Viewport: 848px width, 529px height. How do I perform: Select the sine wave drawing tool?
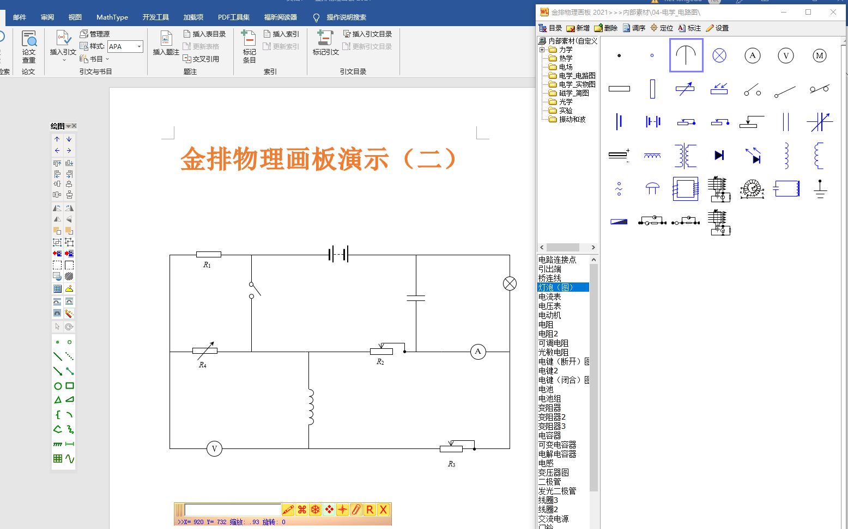coord(70,459)
